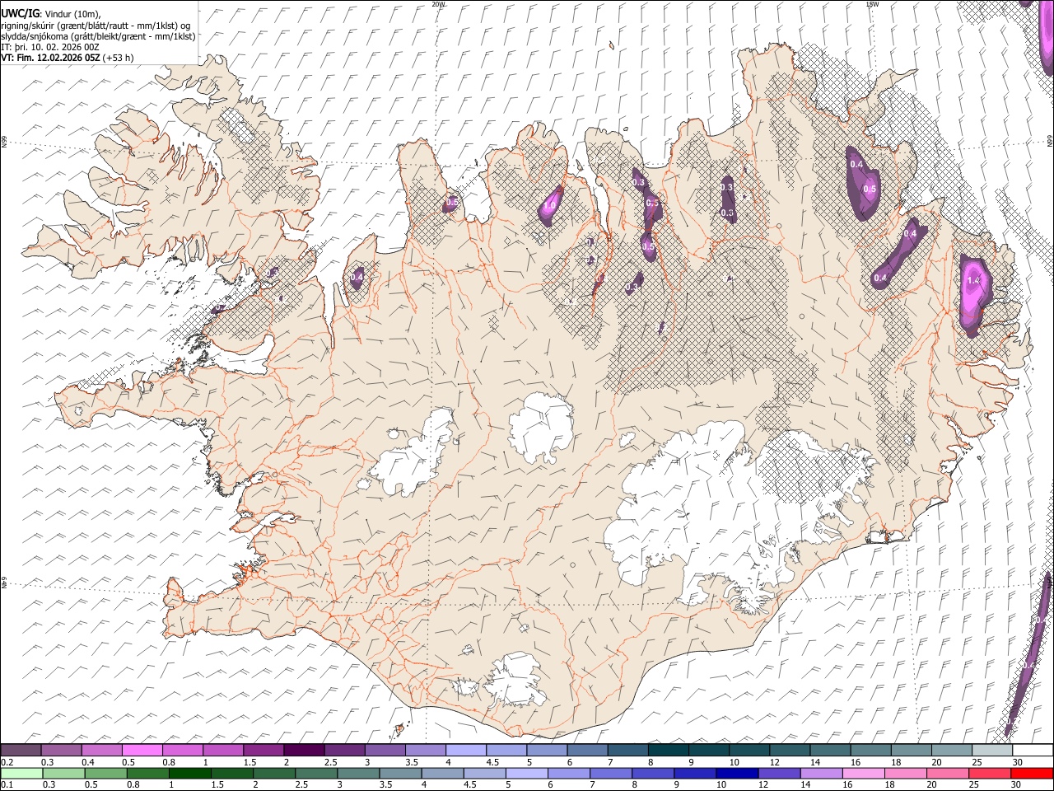Viewport: 1054px width, 791px height.
Task: Click the violet 12 swatch in lower legend row
Action: pos(780,773)
